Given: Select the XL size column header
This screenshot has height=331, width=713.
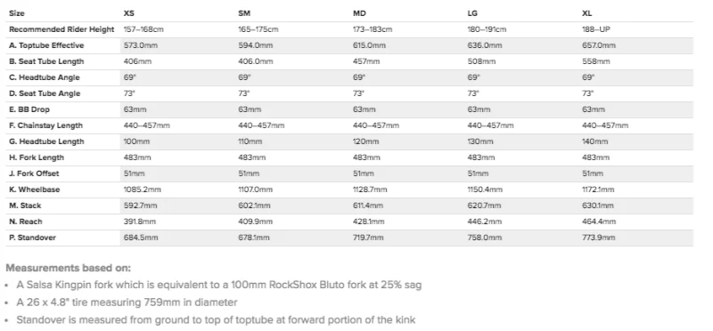Looking at the screenshot, I should tap(587, 13).
